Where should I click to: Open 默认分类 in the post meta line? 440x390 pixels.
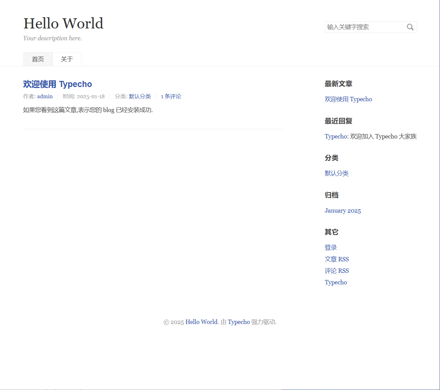(x=140, y=96)
